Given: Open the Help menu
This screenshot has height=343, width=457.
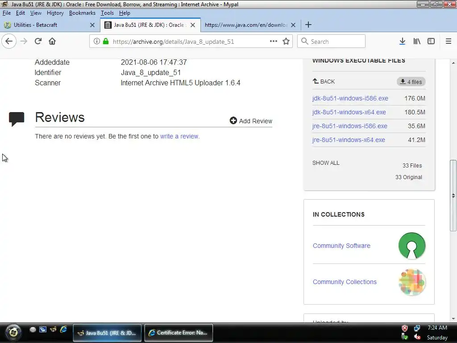Looking at the screenshot, I should click(x=125, y=13).
